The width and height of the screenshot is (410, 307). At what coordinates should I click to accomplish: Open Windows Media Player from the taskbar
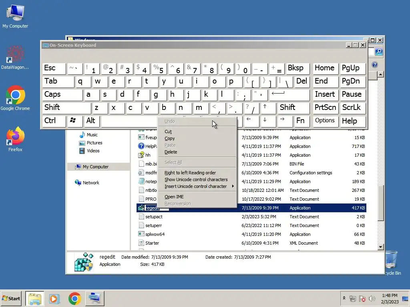54,298
